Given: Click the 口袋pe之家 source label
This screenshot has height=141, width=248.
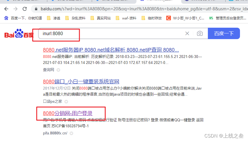Looking at the screenshot, I should pos(52,101).
